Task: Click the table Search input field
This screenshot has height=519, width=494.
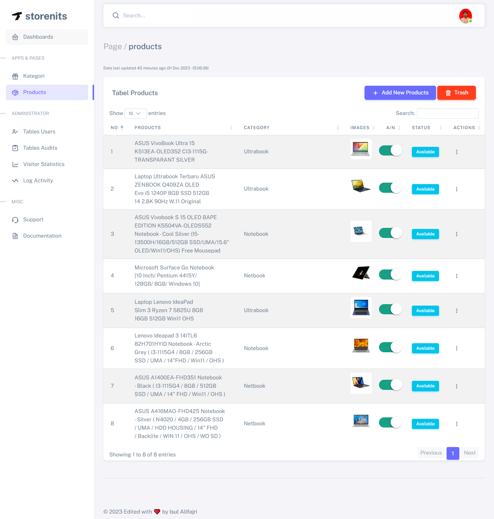Action: (x=448, y=114)
